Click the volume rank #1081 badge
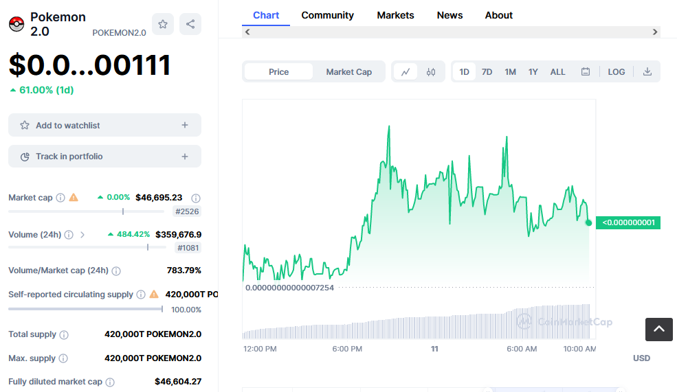This screenshot has width=677, height=392. click(188, 248)
